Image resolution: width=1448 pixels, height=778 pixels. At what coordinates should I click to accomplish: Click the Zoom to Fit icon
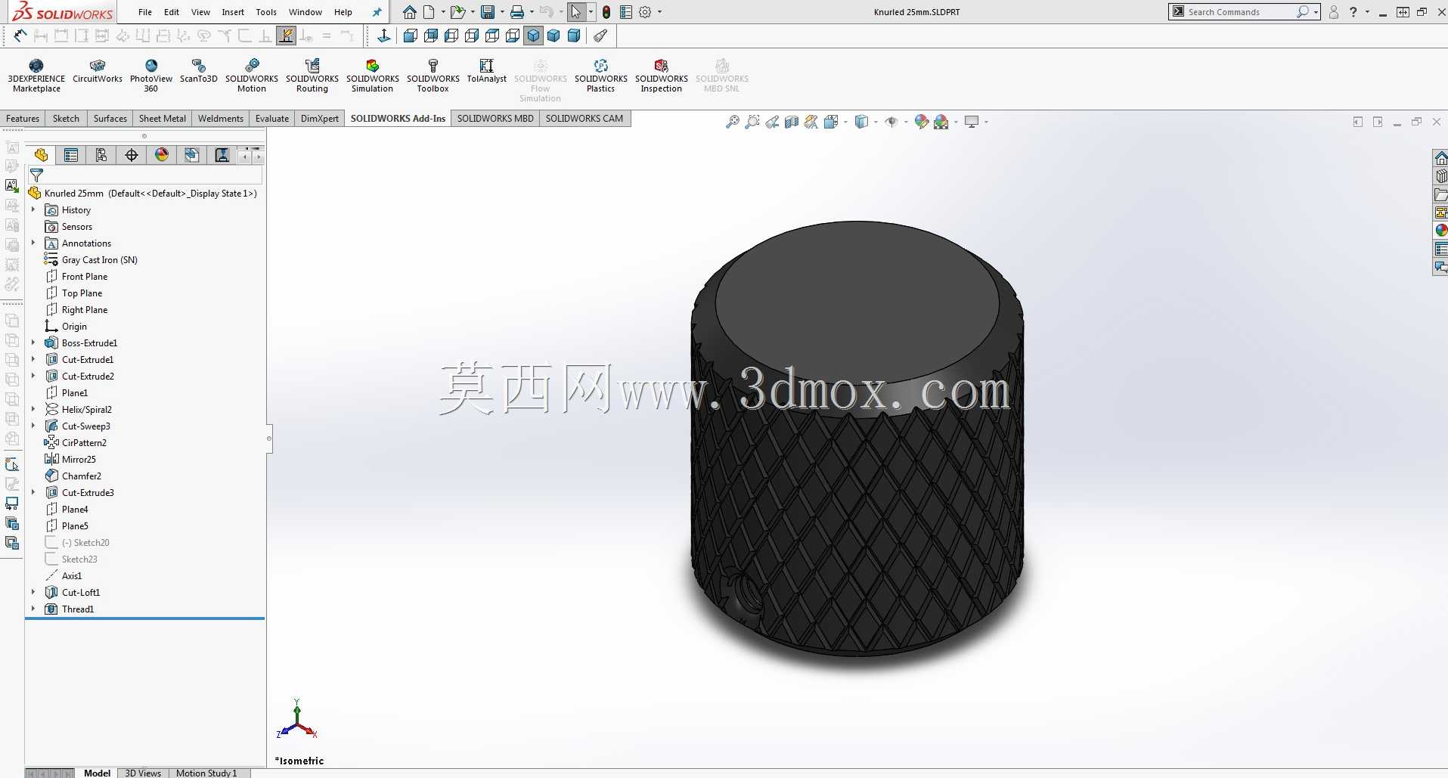(733, 122)
